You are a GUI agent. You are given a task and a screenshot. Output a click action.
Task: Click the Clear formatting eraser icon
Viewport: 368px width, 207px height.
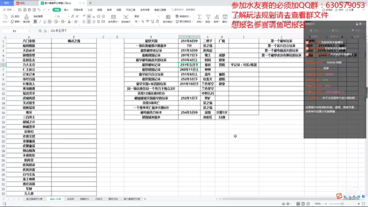coord(75,22)
